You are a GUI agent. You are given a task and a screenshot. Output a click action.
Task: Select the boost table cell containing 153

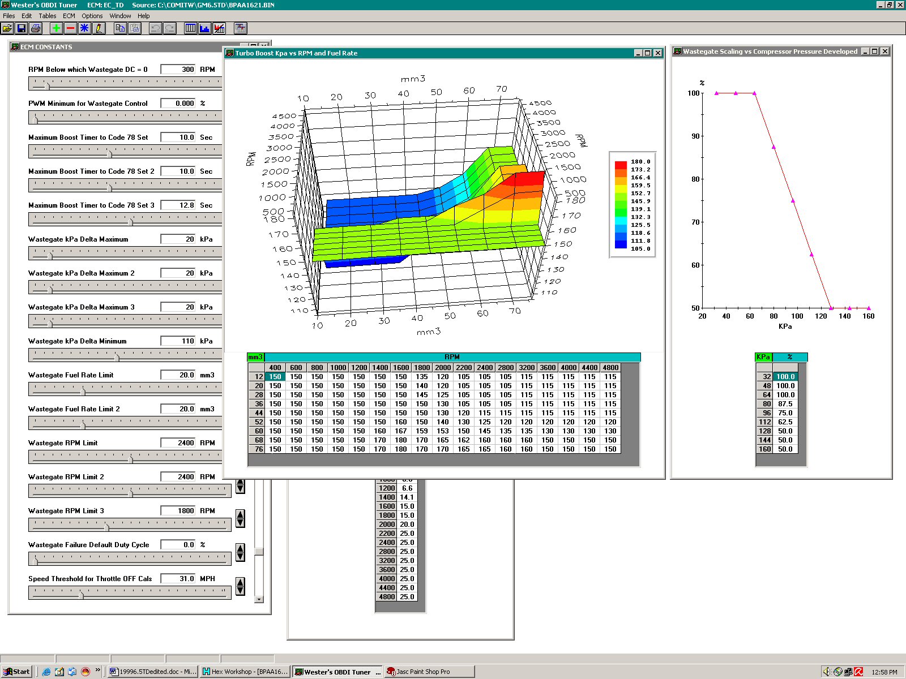click(443, 431)
